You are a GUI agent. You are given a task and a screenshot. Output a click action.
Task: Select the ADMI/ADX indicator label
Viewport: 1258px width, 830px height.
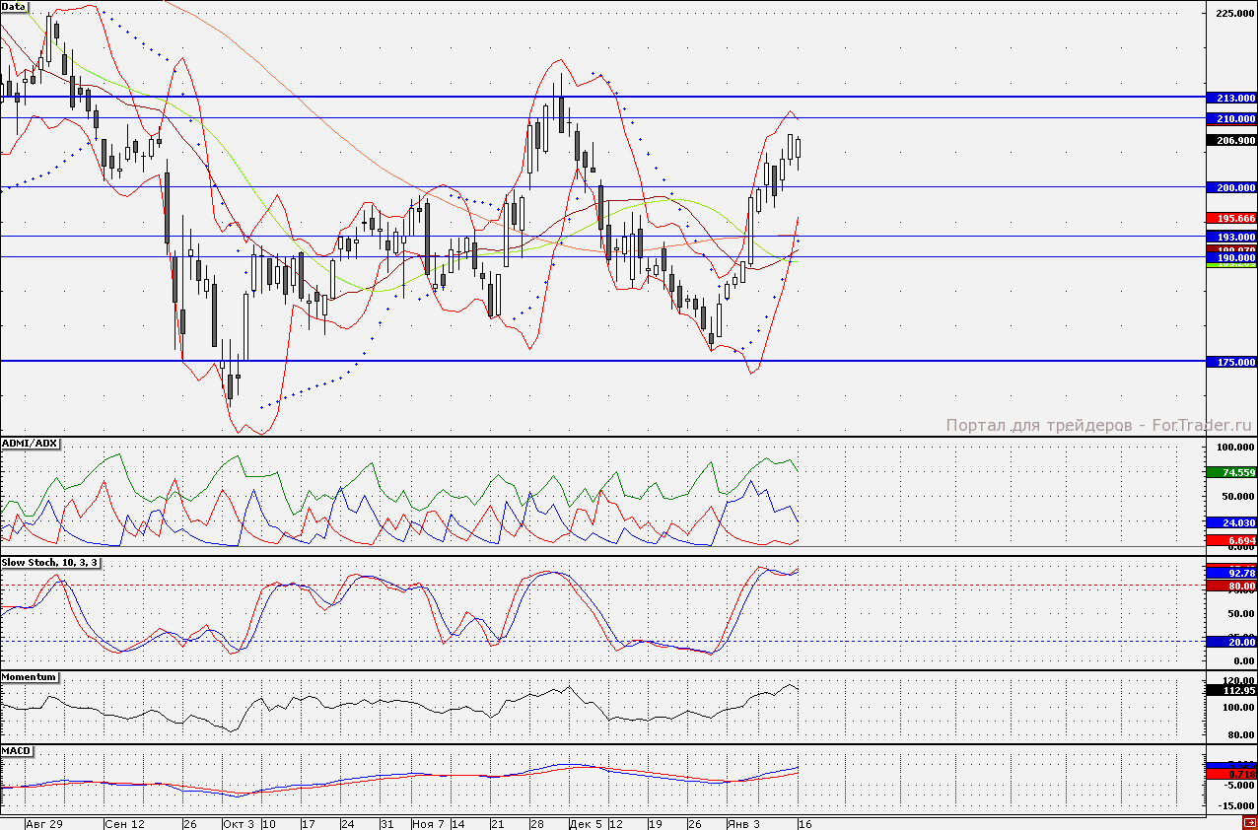pos(30,444)
